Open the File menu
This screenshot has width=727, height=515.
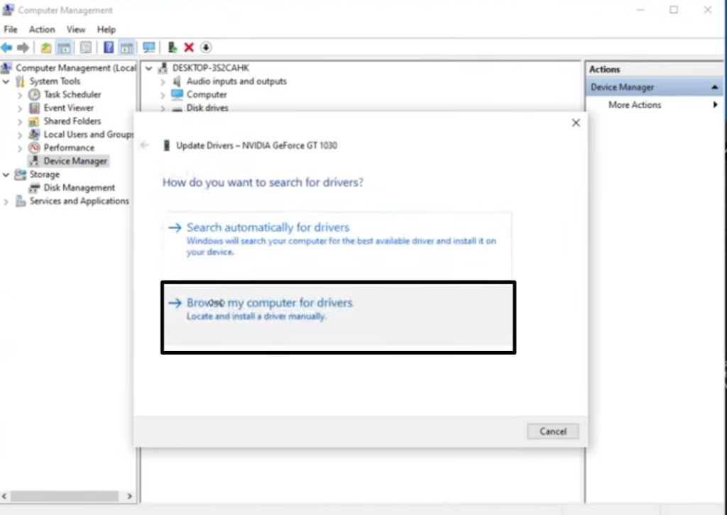(10, 30)
